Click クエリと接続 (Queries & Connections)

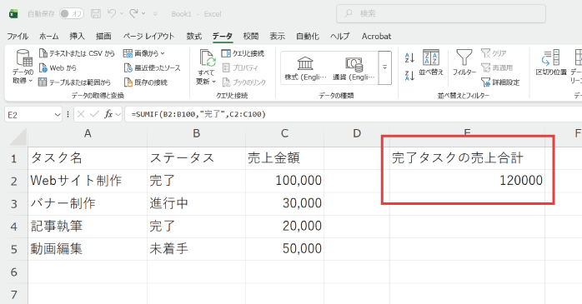[243, 54]
